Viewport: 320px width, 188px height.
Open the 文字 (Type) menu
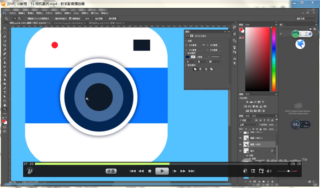[48, 13]
